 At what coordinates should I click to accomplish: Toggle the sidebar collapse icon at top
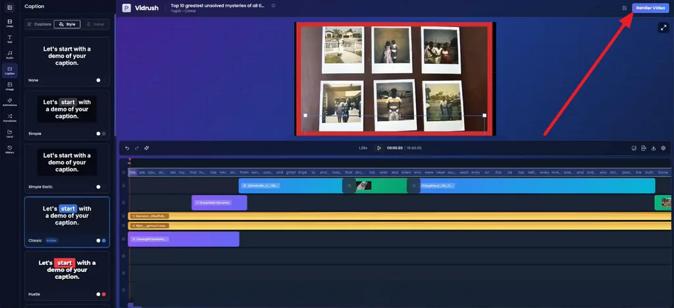tap(9, 7)
